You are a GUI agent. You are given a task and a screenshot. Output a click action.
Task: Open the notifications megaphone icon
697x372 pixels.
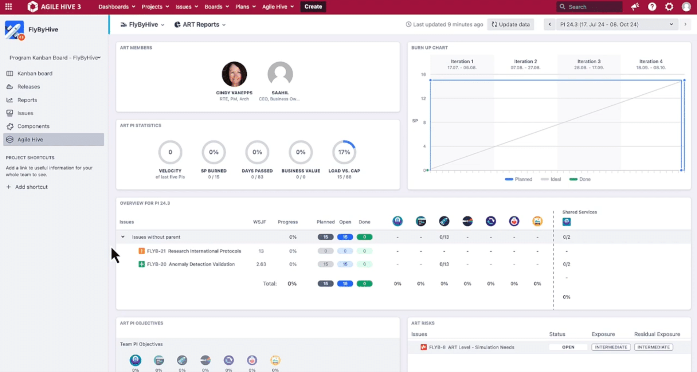(635, 7)
